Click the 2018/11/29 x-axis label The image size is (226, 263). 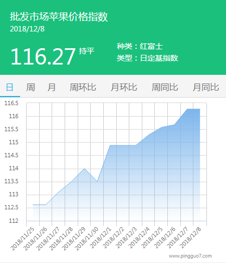click(x=73, y=239)
